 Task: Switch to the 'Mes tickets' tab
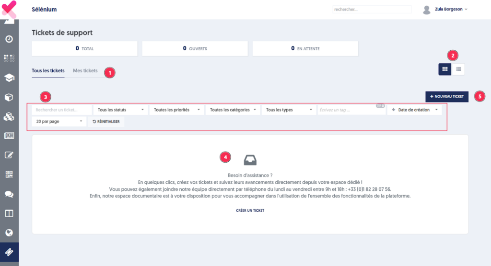tap(85, 71)
